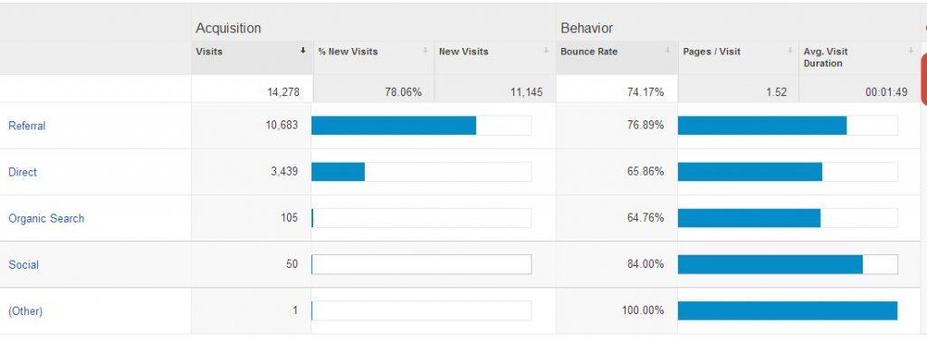
Task: Click the Social bounce rate bar
Action: point(769,264)
